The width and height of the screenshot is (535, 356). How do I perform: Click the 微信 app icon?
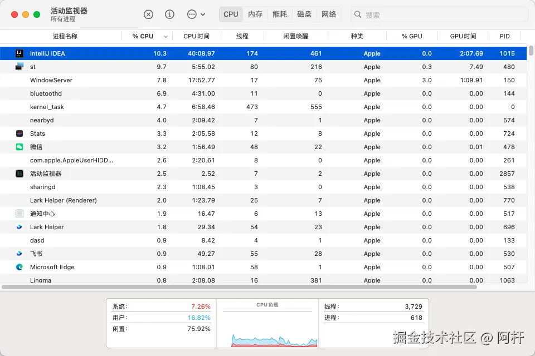[20, 147]
